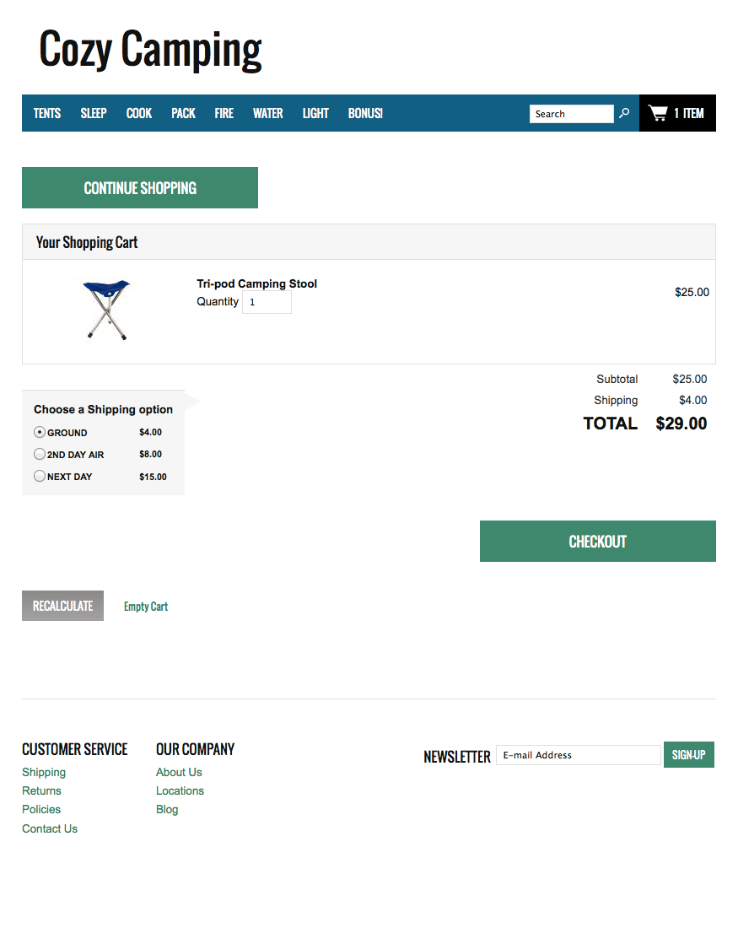Click the Checkout button
Image resolution: width=738 pixels, height=928 pixels.
coord(597,542)
